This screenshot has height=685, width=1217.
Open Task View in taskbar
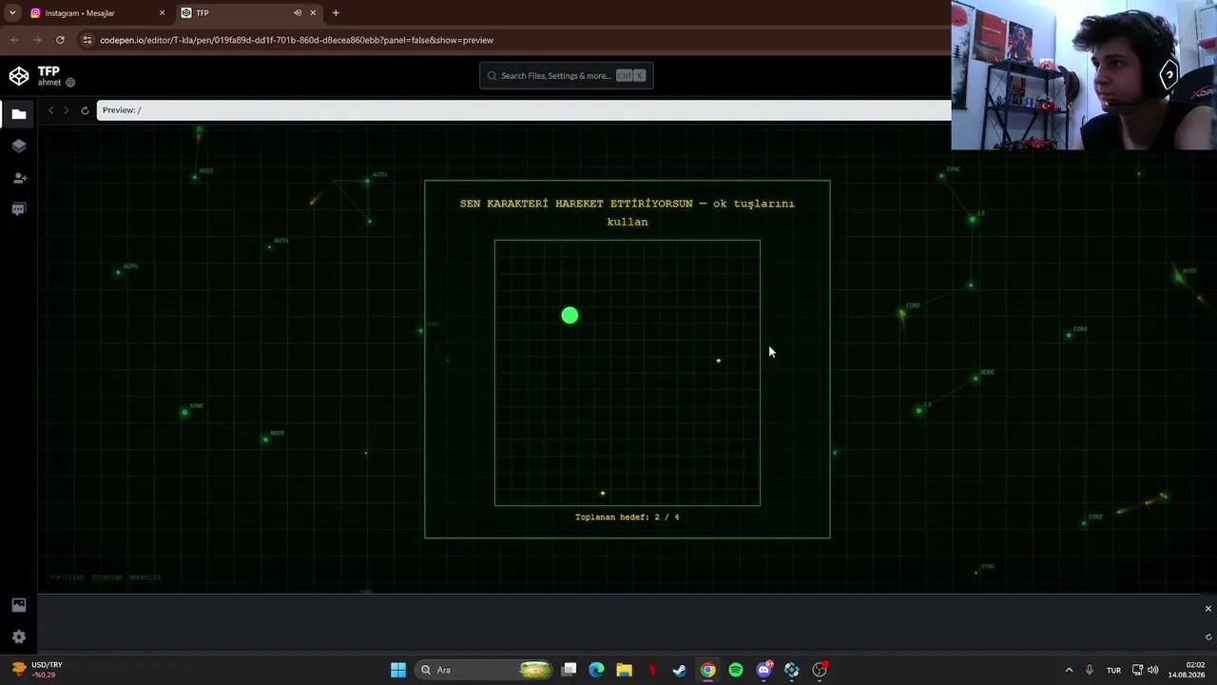click(x=569, y=670)
